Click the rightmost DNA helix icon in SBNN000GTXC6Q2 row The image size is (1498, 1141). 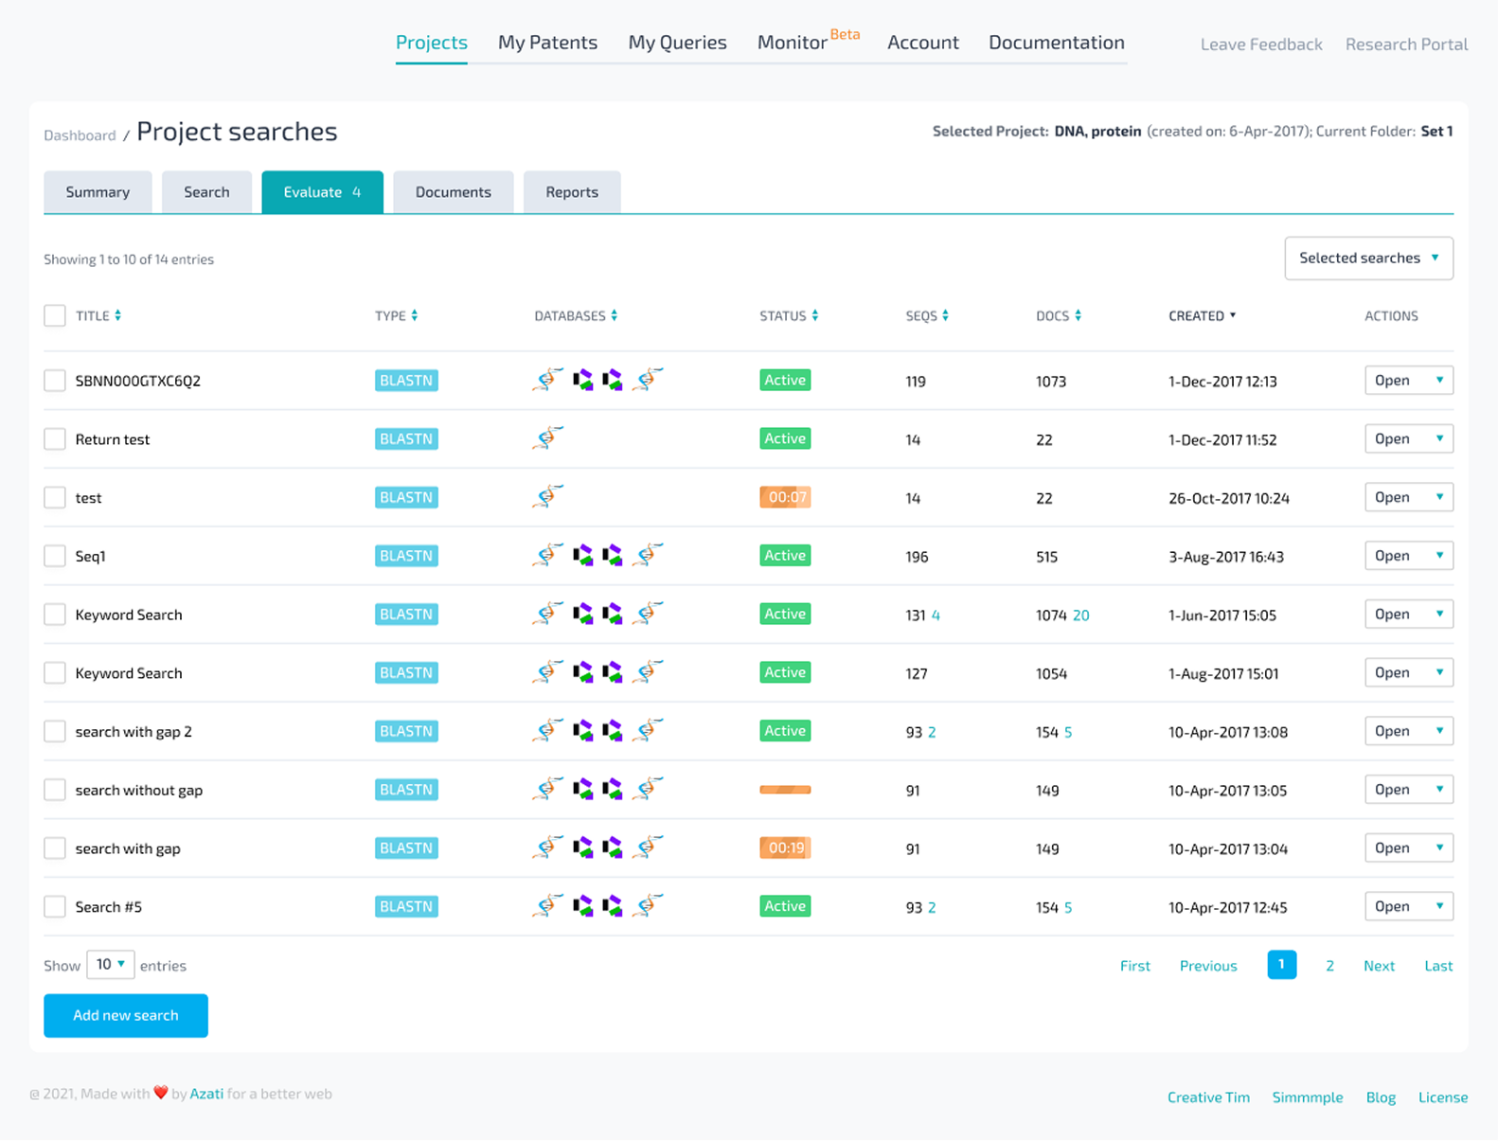point(648,380)
